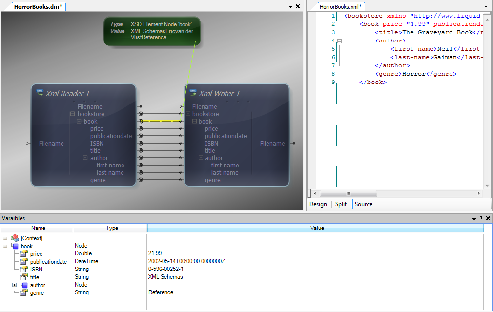Click line 3 title The Graveyard Book
The height and width of the screenshot is (312, 493).
pyautogui.click(x=428, y=32)
